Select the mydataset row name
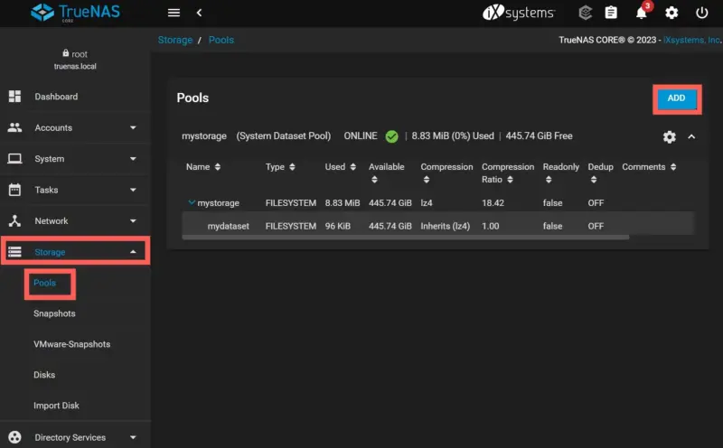723x448 pixels. 229,226
